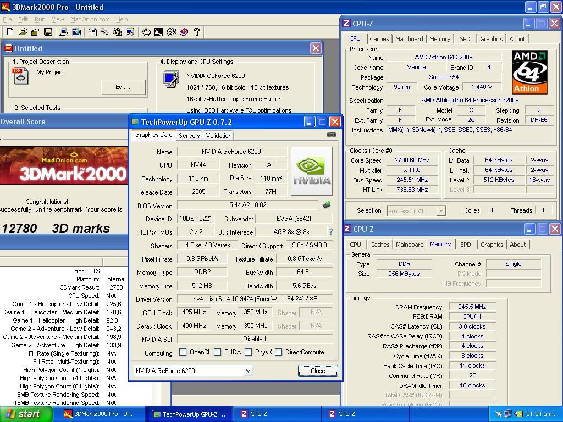The width and height of the screenshot is (563, 422).
Task: Click the Windows start button
Action: (26, 414)
